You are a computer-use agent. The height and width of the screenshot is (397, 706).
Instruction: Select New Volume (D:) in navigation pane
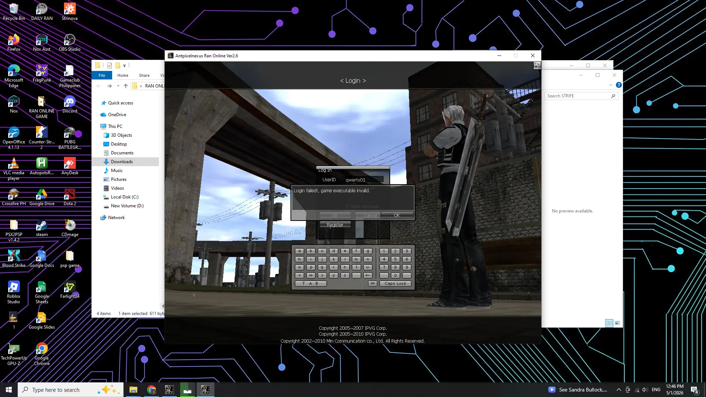point(127,206)
